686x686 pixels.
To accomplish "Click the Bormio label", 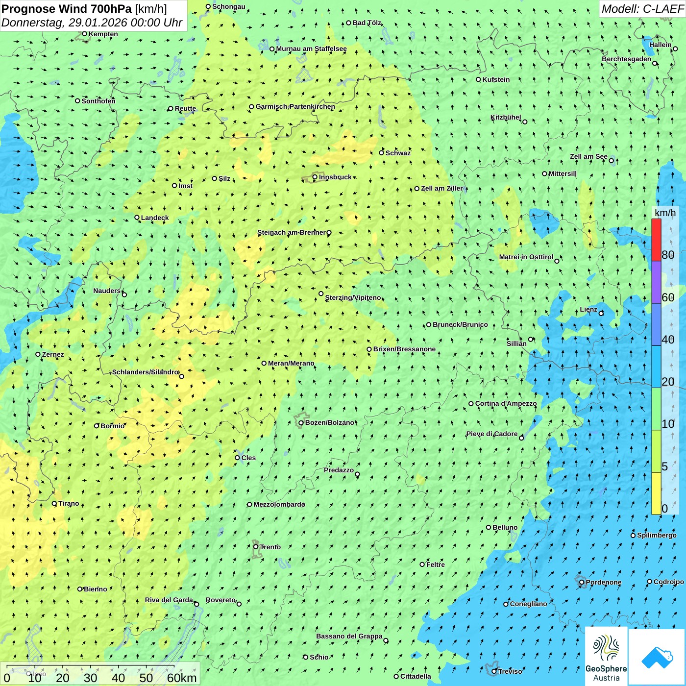I will (113, 426).
